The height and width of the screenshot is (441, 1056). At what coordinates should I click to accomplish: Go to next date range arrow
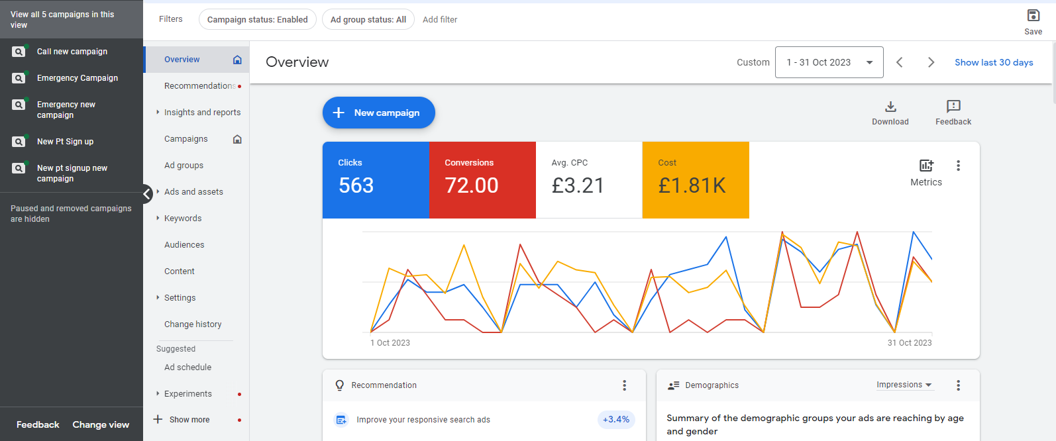tap(931, 62)
